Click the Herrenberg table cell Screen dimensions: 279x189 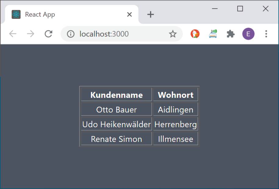(175, 124)
